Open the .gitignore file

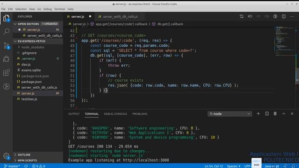coord(29,53)
